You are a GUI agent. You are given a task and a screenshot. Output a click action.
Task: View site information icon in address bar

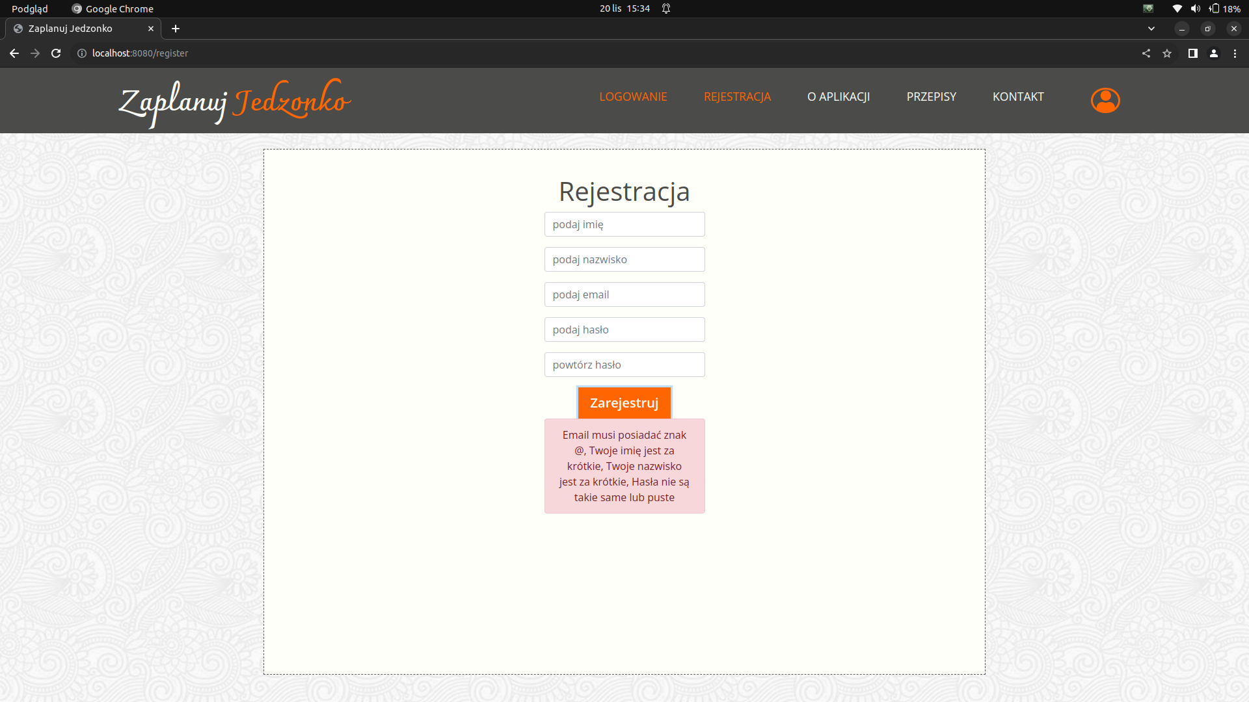click(x=82, y=53)
